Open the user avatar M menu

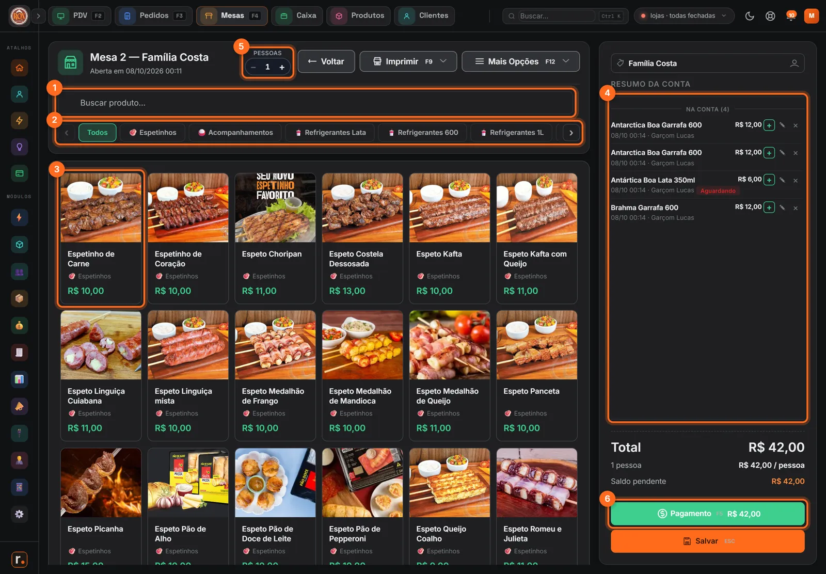point(812,16)
